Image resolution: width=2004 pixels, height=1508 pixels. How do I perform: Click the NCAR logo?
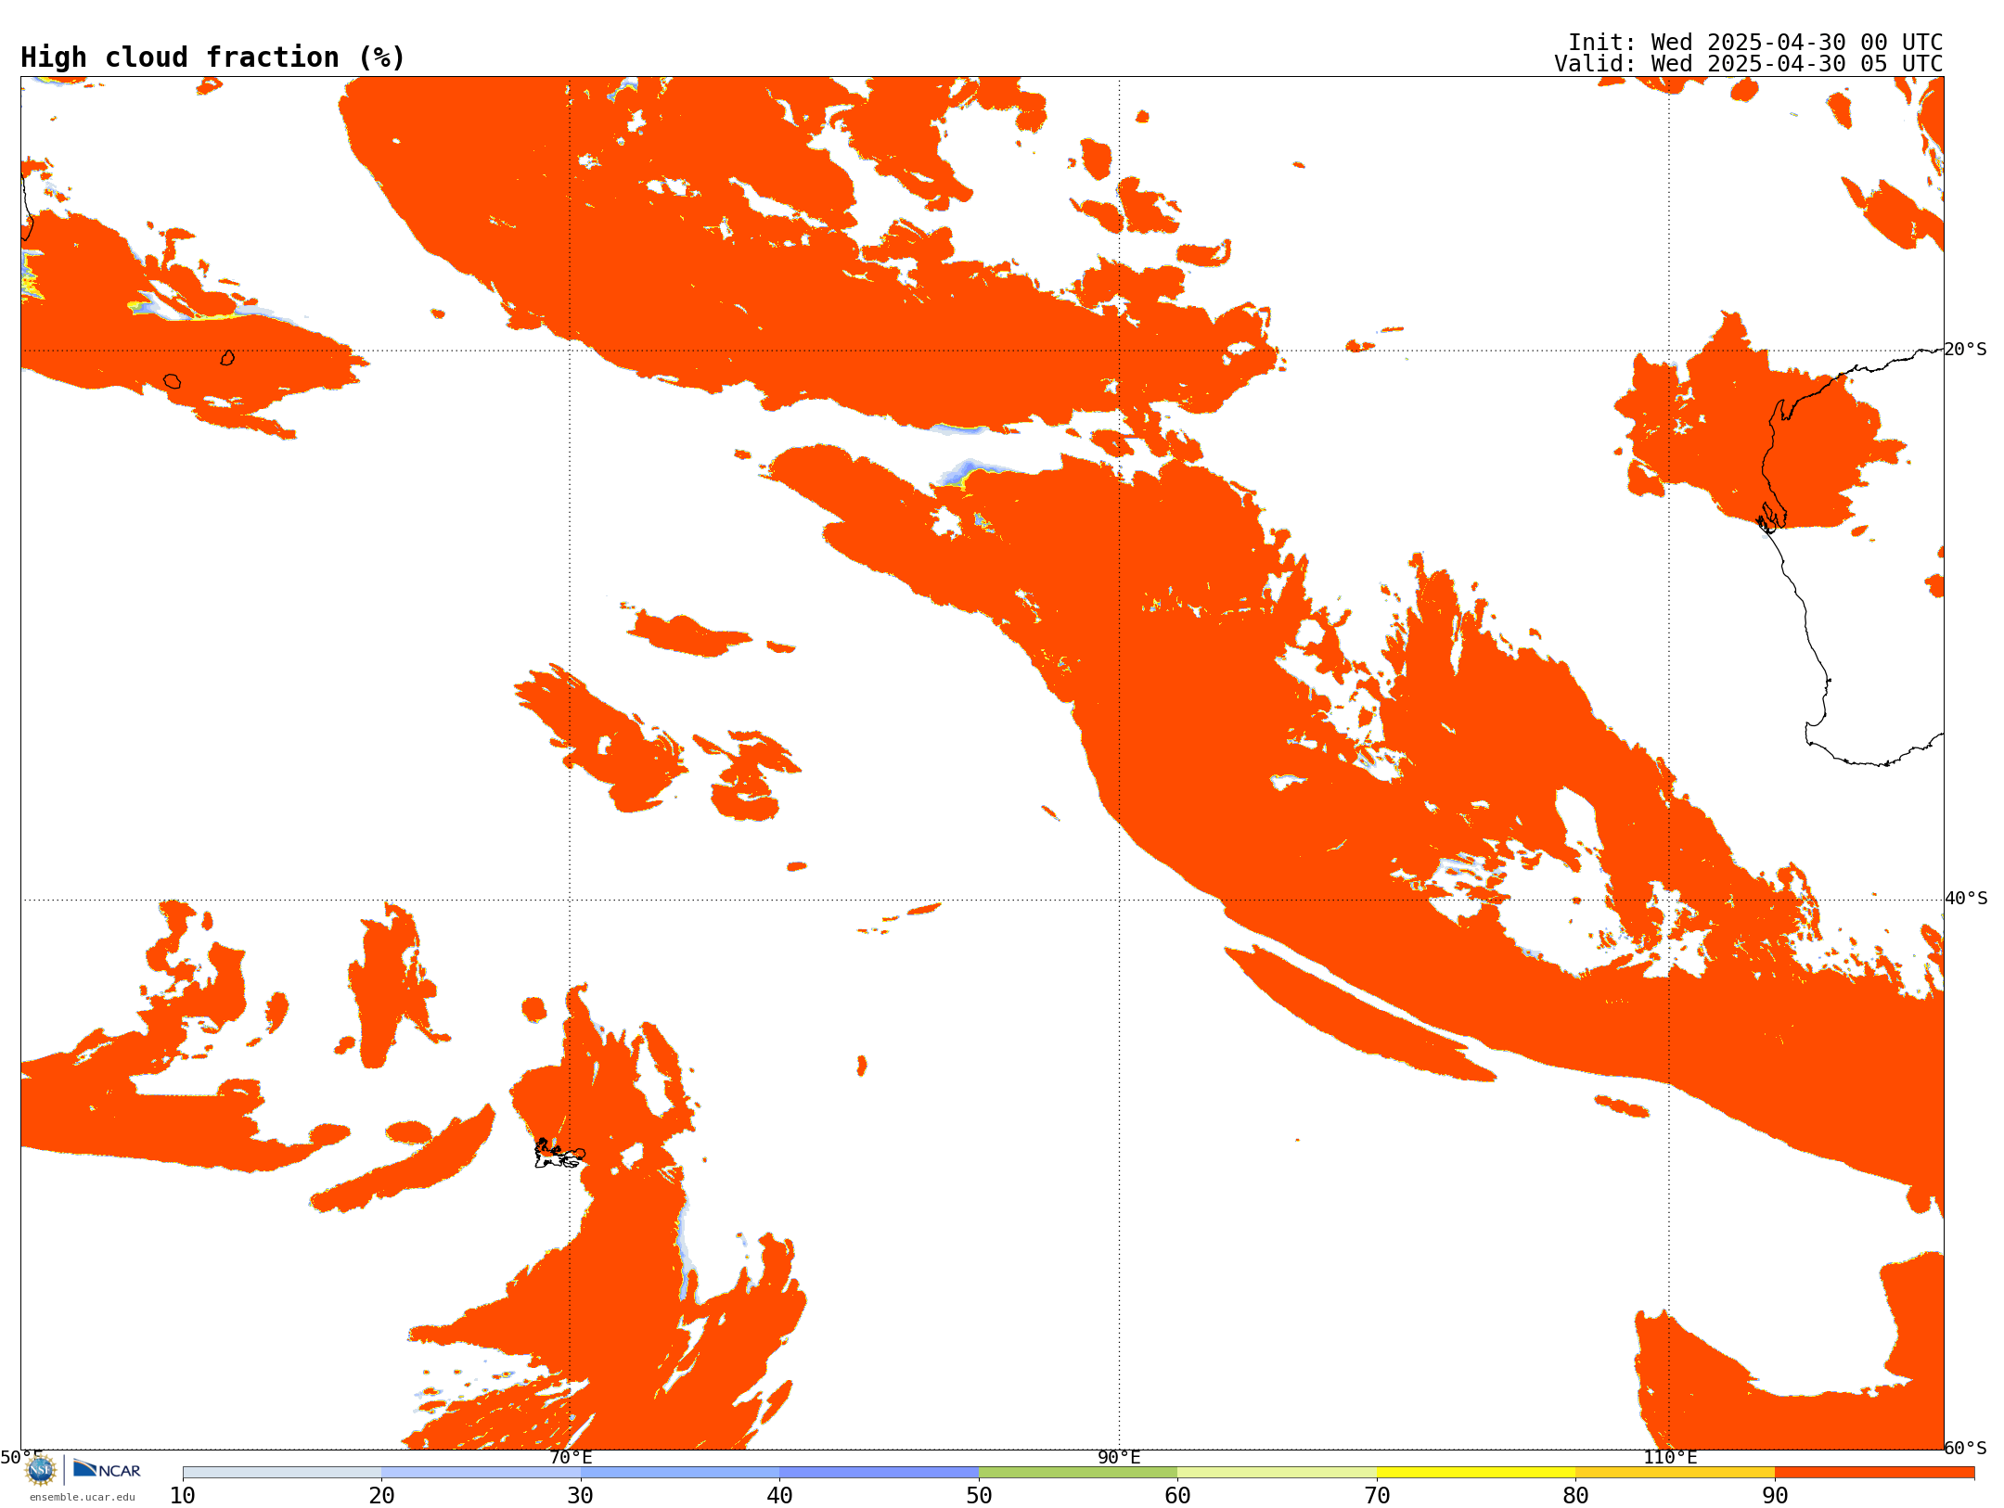coord(107,1469)
